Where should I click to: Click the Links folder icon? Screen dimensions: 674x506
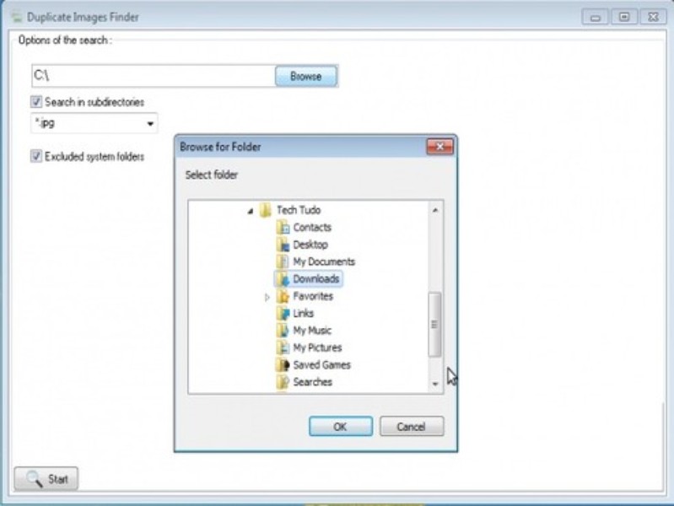[x=283, y=314]
